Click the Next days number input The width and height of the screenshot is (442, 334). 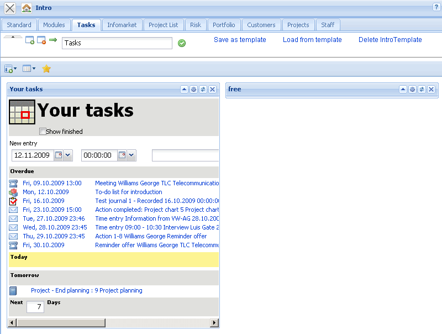coord(35,306)
